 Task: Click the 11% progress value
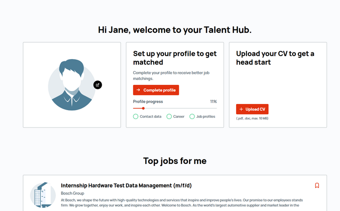[x=213, y=102]
